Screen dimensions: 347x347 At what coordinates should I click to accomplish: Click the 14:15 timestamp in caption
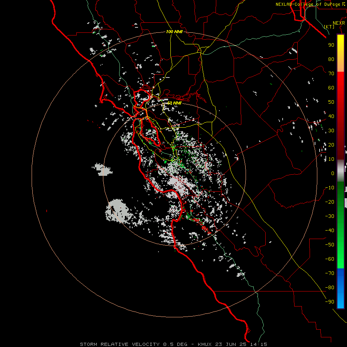click(259, 344)
